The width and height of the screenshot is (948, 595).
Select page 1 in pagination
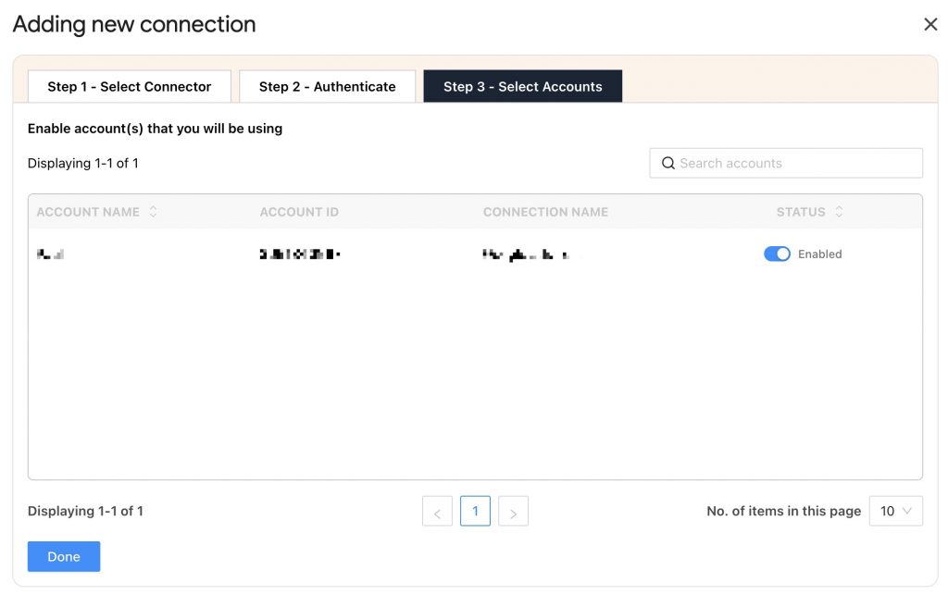pyautogui.click(x=475, y=511)
